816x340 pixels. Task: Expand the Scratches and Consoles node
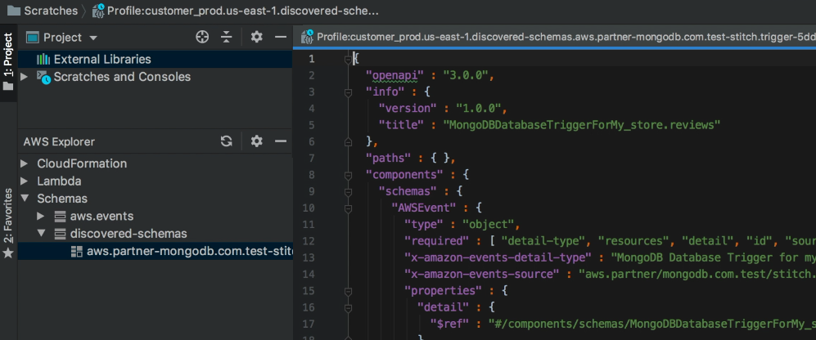tap(25, 77)
